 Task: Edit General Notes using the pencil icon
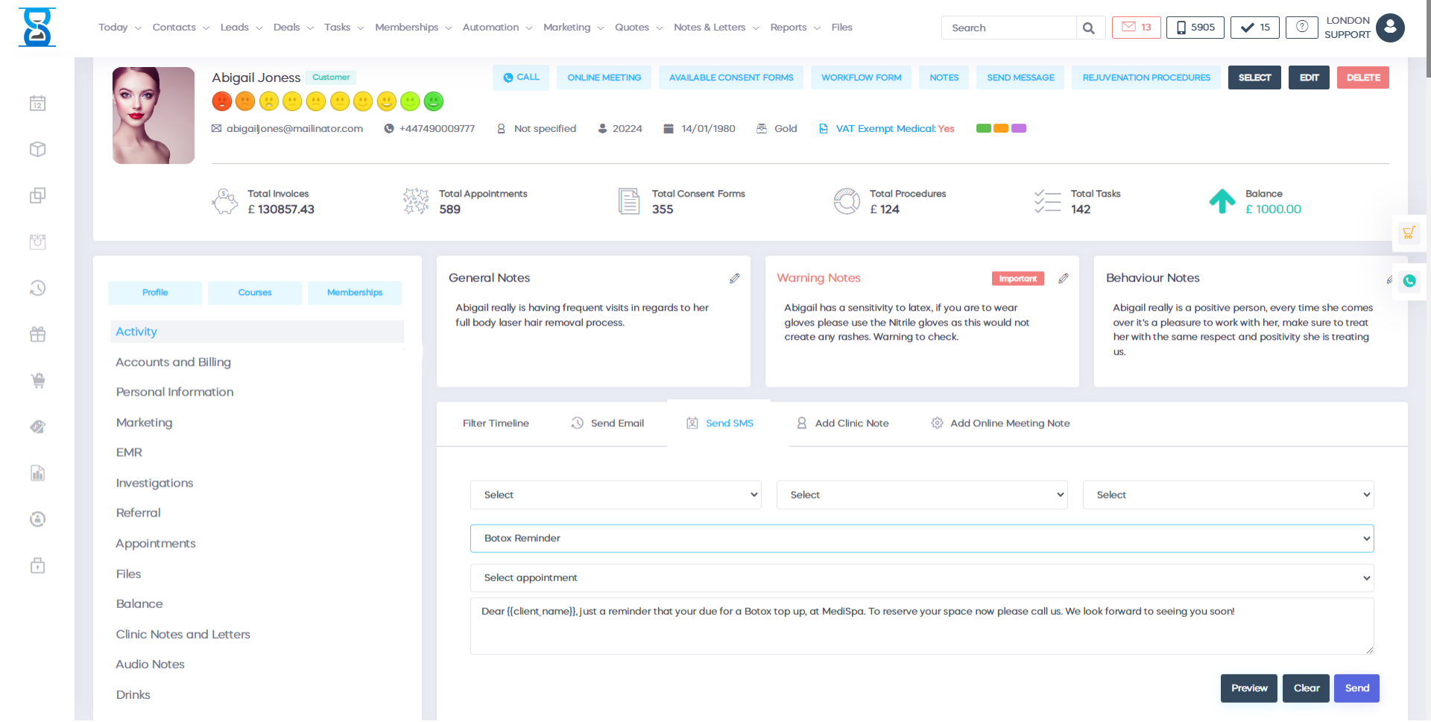click(735, 278)
